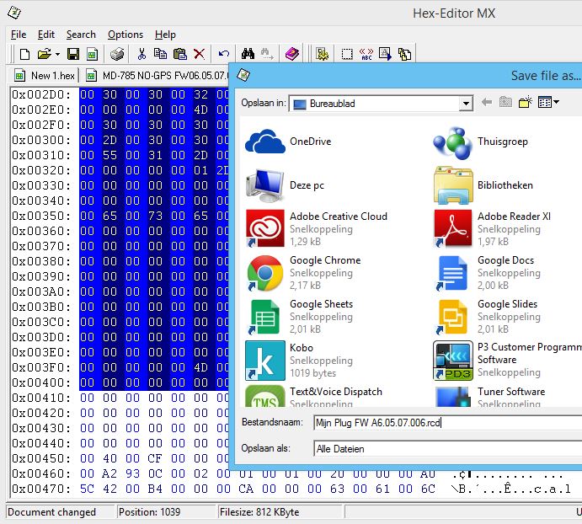Select the Bibliotheken folder
The width and height of the screenshot is (582, 524).
click(483, 185)
